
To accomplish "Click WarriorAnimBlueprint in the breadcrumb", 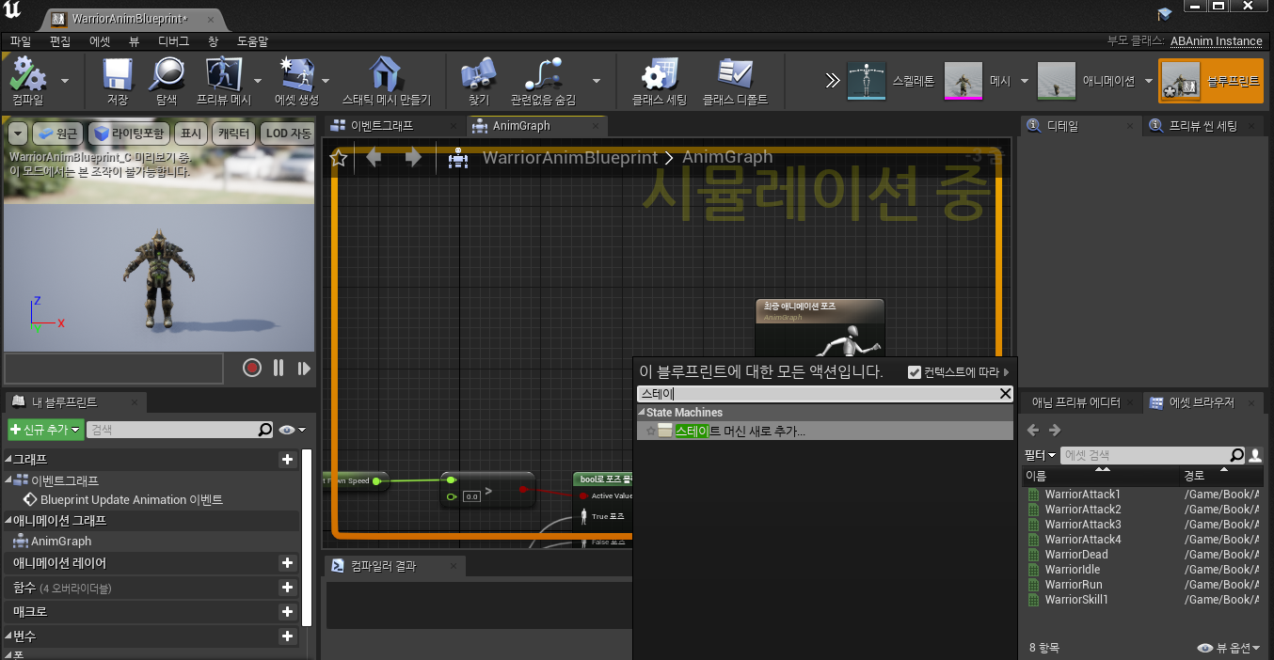I will pyautogui.click(x=570, y=157).
